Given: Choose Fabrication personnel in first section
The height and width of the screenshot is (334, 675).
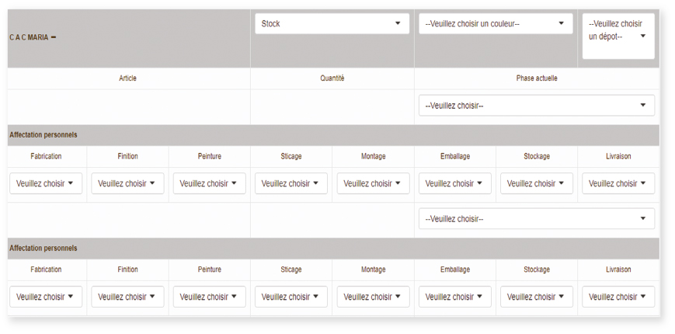Looking at the screenshot, I should pos(46,183).
